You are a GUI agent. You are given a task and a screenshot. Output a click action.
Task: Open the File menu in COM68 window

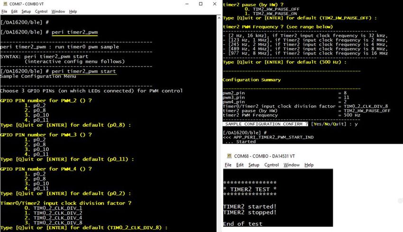(228, 165)
